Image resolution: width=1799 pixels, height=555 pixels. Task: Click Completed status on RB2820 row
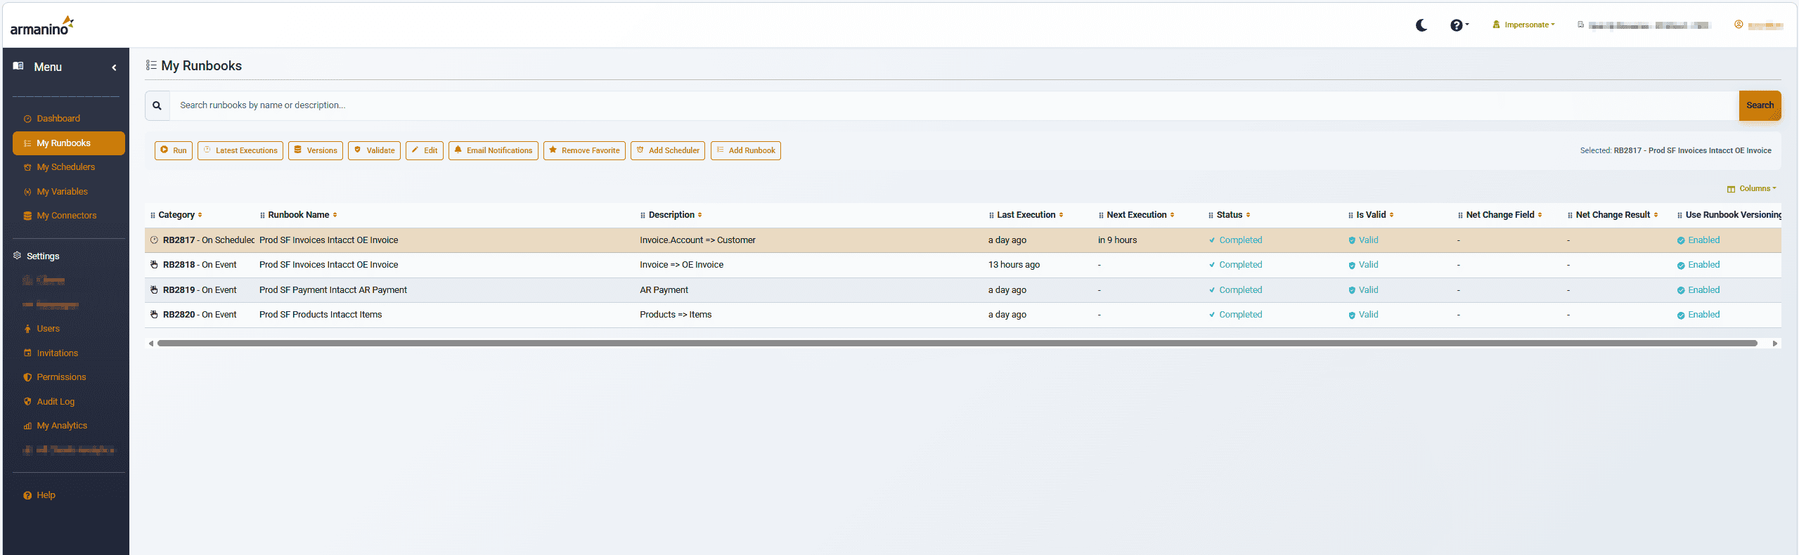click(1235, 315)
